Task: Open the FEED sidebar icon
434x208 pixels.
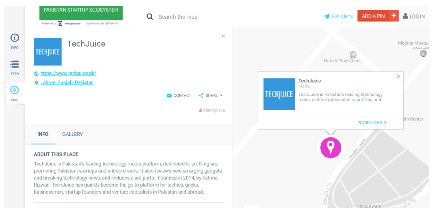Action: [x=15, y=65]
